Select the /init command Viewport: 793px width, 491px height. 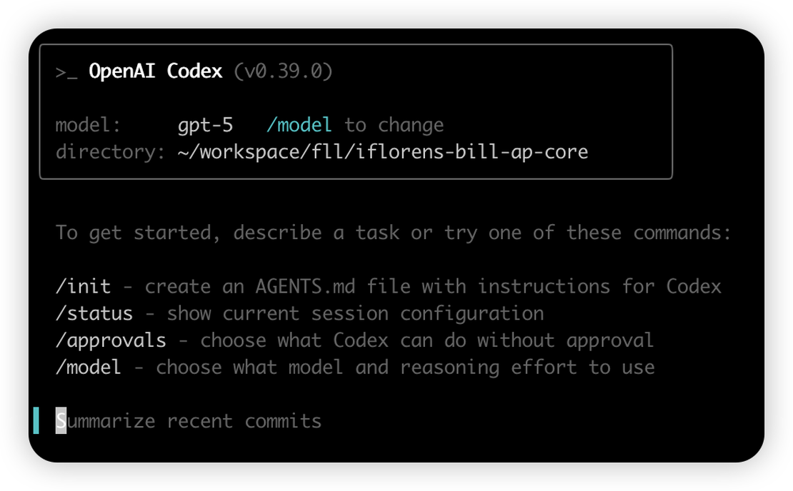[x=83, y=287]
